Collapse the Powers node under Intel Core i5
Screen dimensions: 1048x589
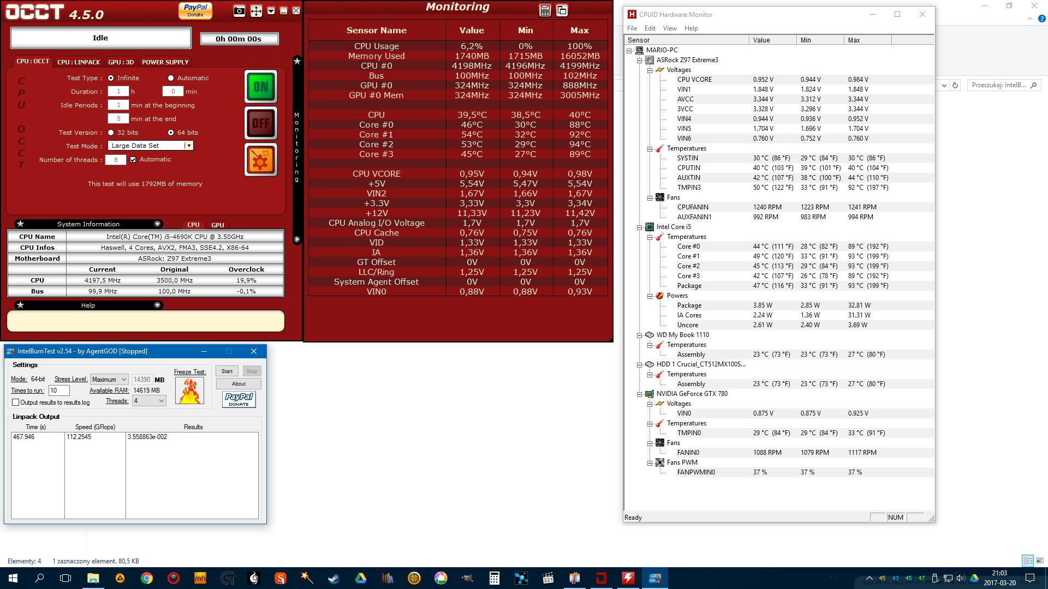pyautogui.click(x=650, y=296)
